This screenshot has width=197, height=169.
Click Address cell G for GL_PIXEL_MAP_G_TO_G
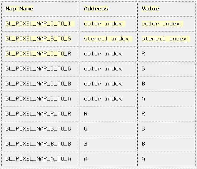pyautogui.click(x=85, y=129)
